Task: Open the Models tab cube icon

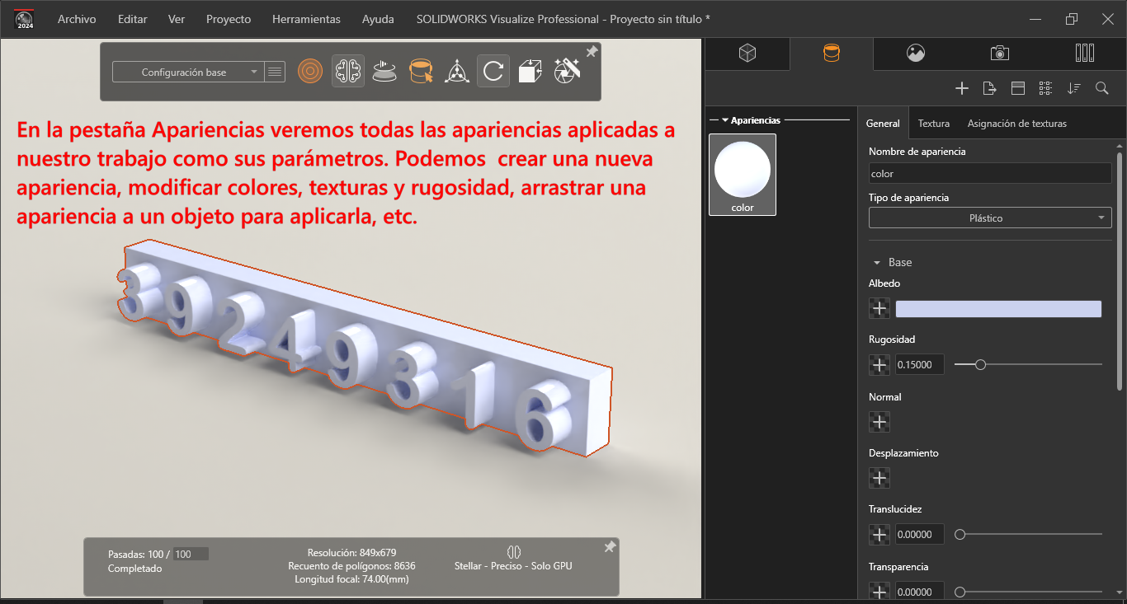Action: coord(747,54)
